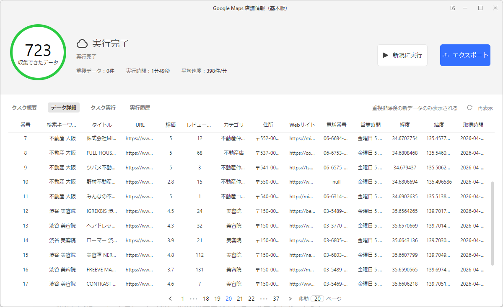
Task: Click the cloud status icon
Action: coord(82,43)
